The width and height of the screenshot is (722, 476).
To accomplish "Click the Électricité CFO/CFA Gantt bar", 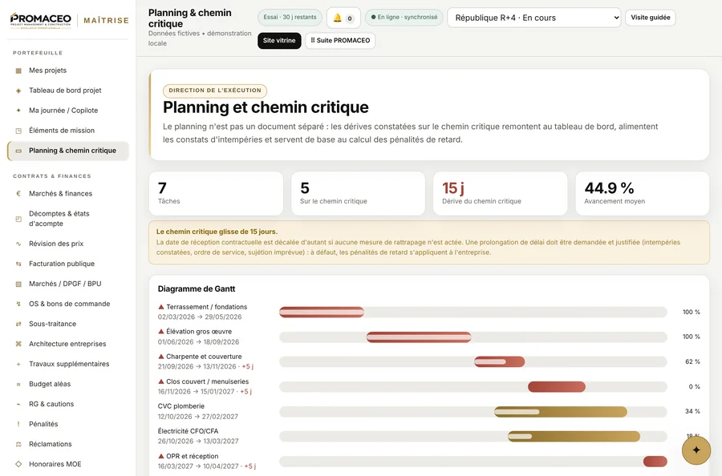I will 574,437.
